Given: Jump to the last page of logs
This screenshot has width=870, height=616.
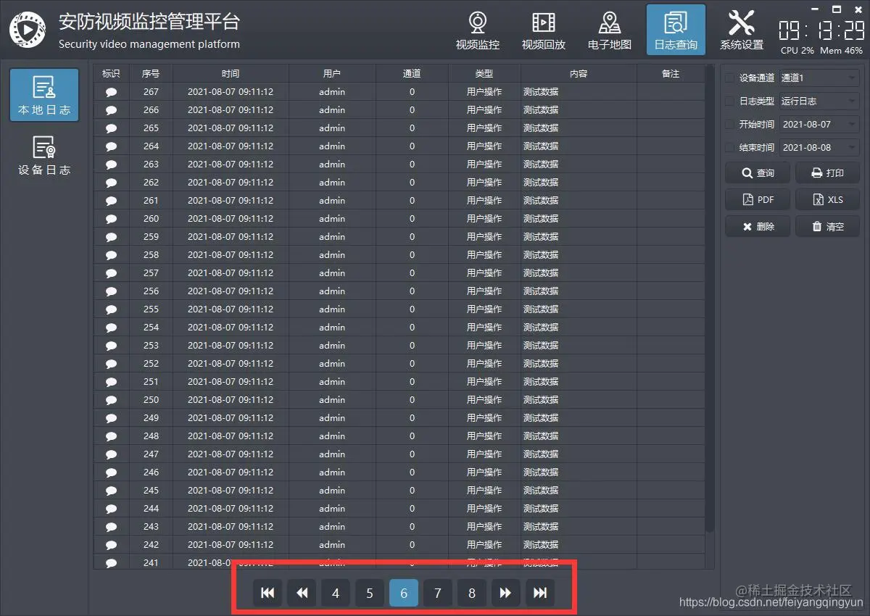Looking at the screenshot, I should pos(540,593).
